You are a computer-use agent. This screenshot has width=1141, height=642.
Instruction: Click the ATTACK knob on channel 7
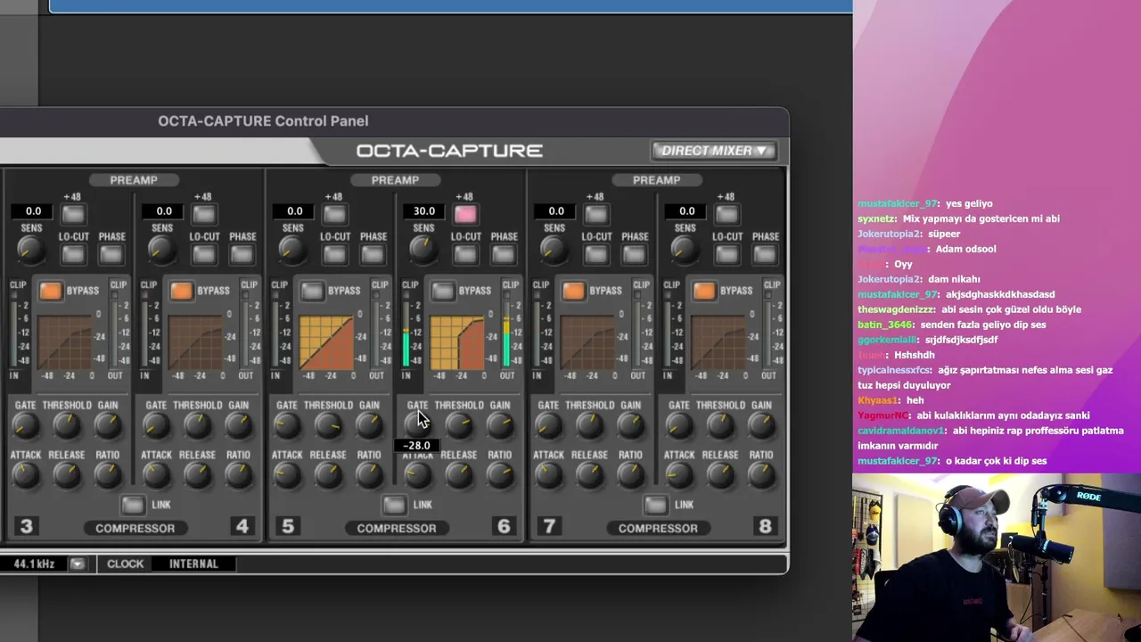pyautogui.click(x=548, y=475)
